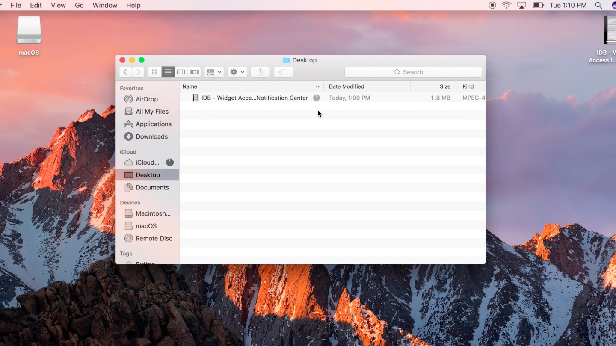Check the battery status icon

tap(538, 5)
